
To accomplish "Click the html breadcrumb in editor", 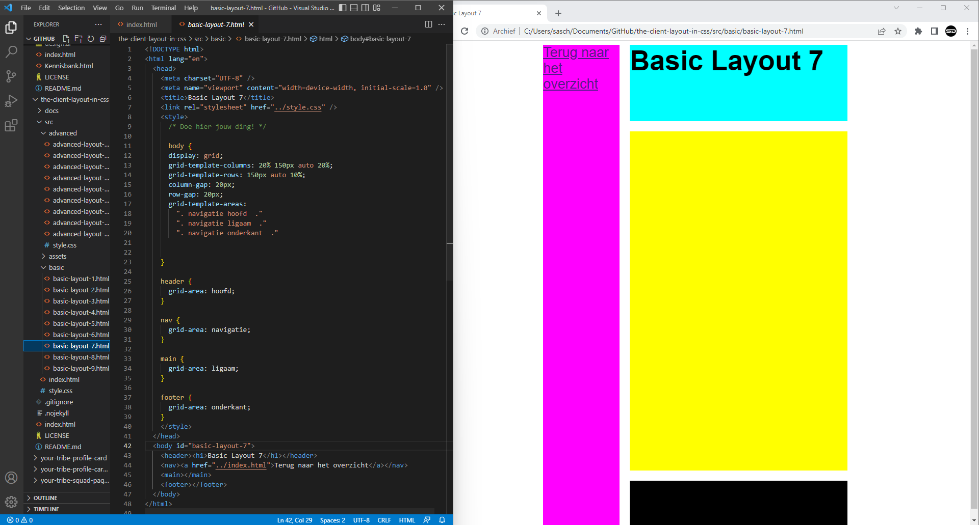I will click(x=321, y=39).
